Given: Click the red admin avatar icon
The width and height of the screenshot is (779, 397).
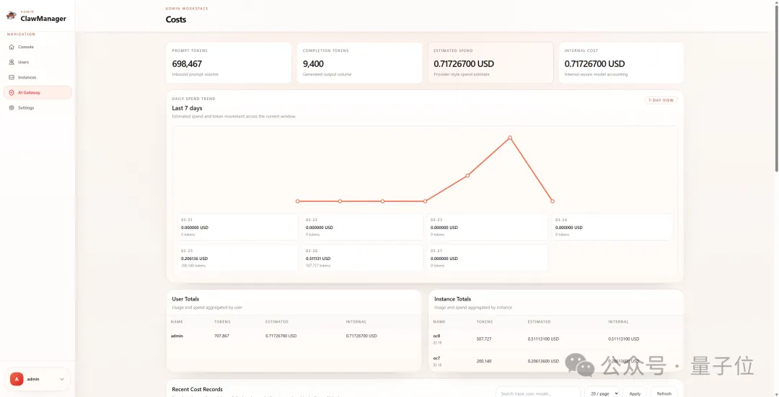Looking at the screenshot, I should (17, 379).
